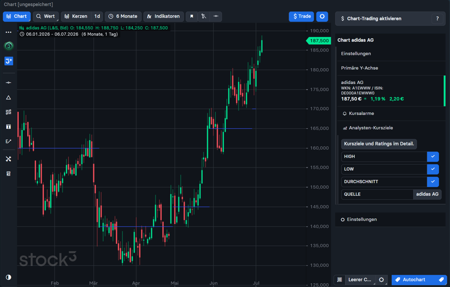Click the Analysten-Kursziele chart icon
The width and height of the screenshot is (450, 287).
pos(345,128)
